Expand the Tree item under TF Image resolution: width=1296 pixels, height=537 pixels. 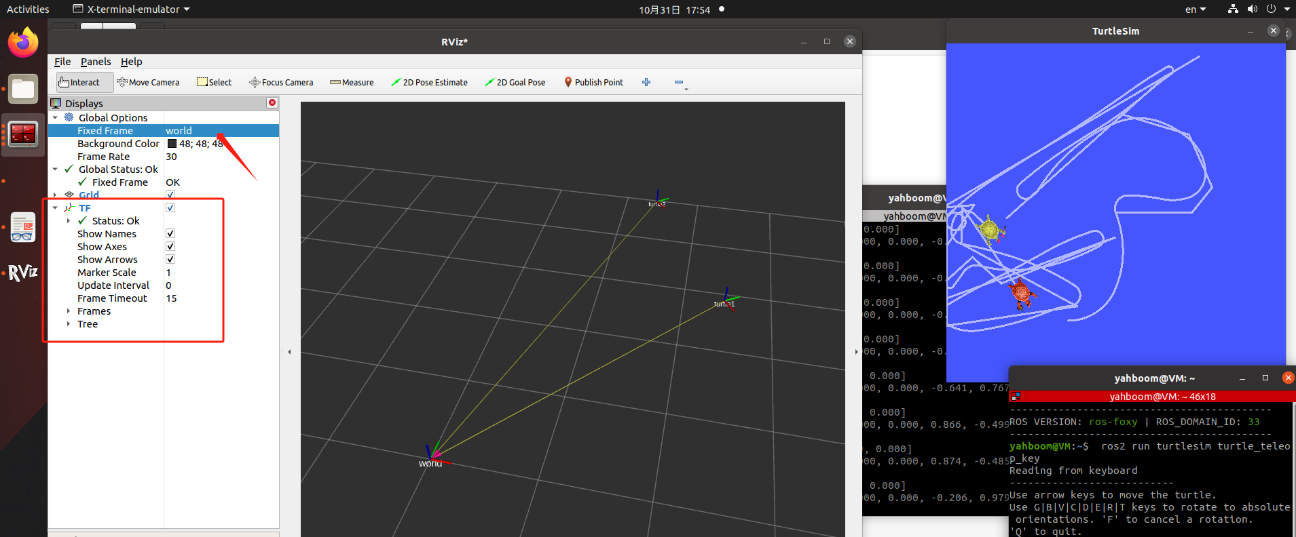(69, 324)
